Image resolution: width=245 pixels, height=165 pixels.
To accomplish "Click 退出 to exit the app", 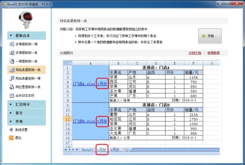I will click(x=18, y=138).
